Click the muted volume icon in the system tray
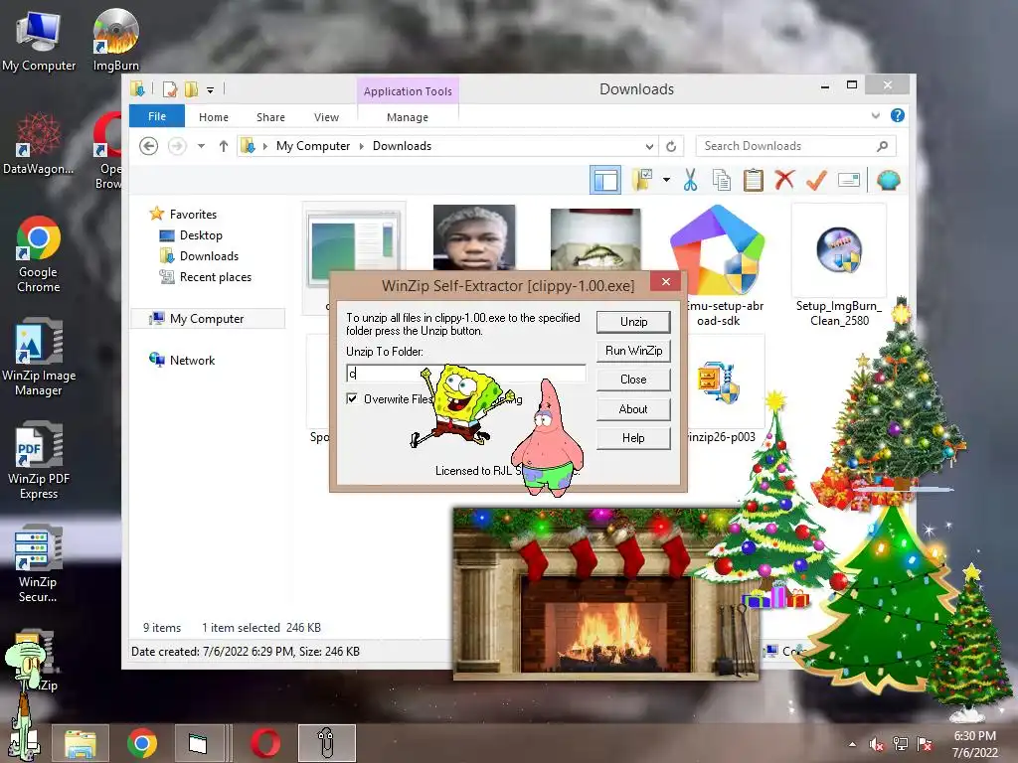Image resolution: width=1018 pixels, height=763 pixels. tap(877, 744)
